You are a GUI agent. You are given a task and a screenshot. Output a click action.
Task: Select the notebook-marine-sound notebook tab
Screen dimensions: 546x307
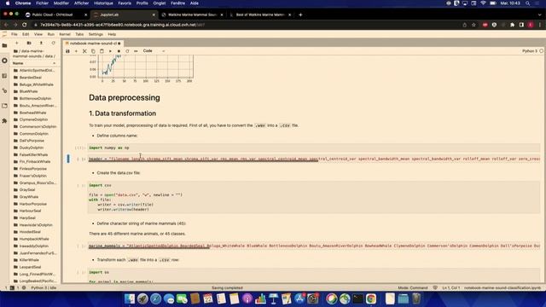point(93,43)
